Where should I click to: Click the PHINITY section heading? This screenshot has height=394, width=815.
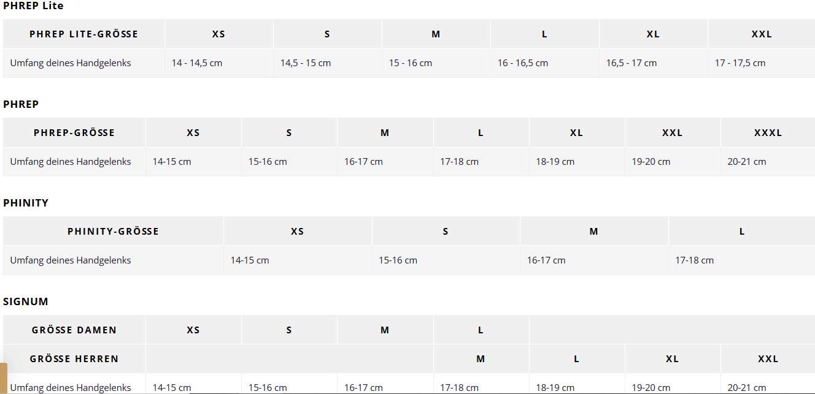[26, 203]
